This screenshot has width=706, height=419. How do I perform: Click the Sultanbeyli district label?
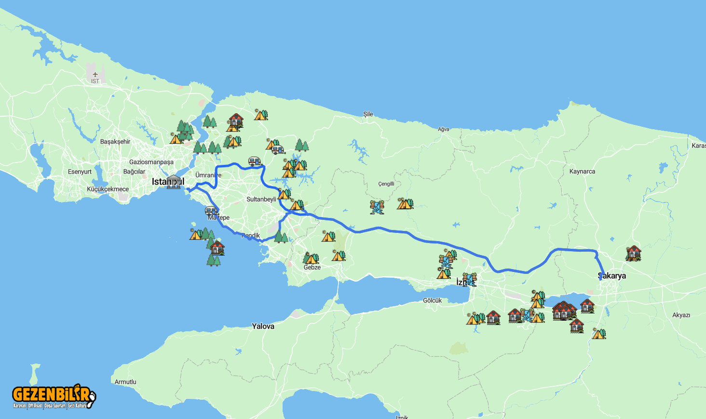point(261,199)
